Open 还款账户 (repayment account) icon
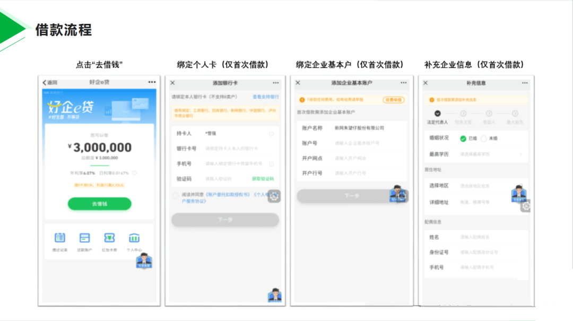 (x=84, y=238)
